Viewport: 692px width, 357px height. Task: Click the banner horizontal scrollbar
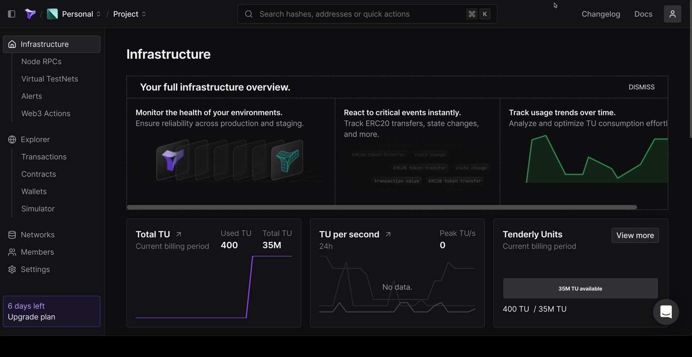click(x=381, y=207)
